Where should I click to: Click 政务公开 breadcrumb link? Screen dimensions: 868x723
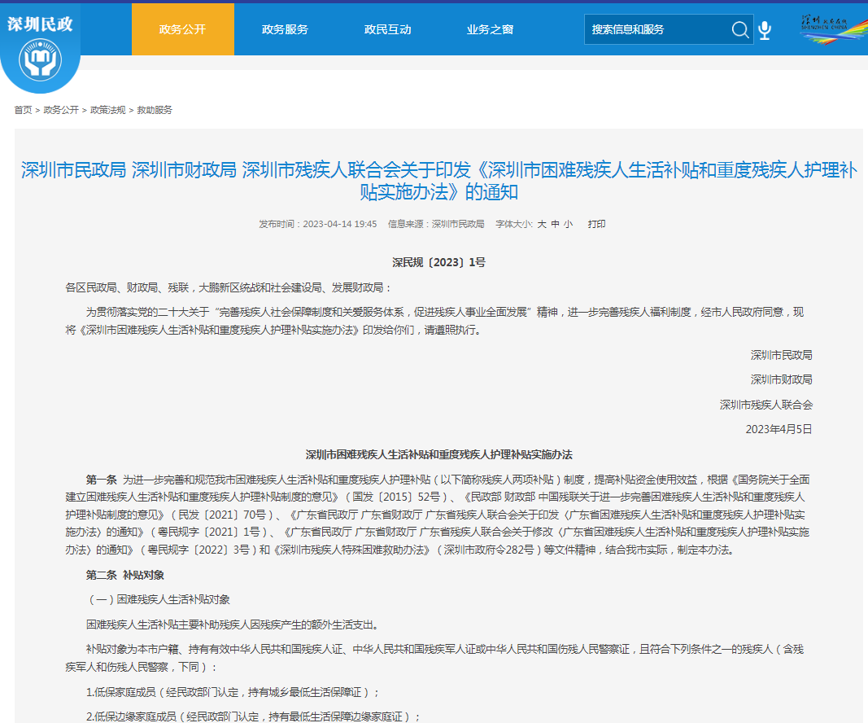tap(61, 110)
